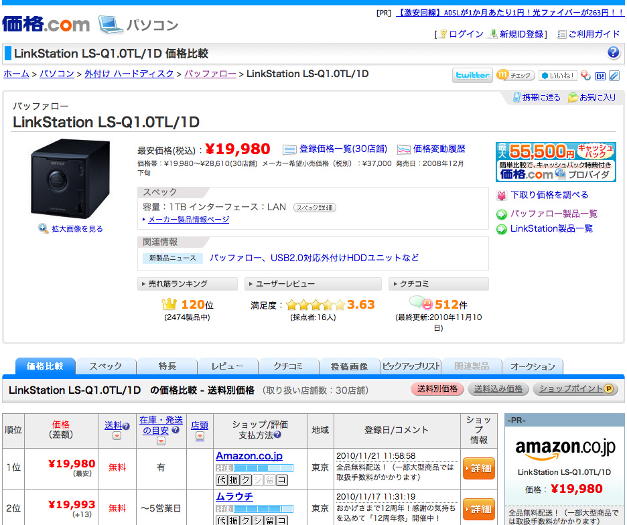
Task: Click the blue pencil bookmark icon
Action: [614, 76]
